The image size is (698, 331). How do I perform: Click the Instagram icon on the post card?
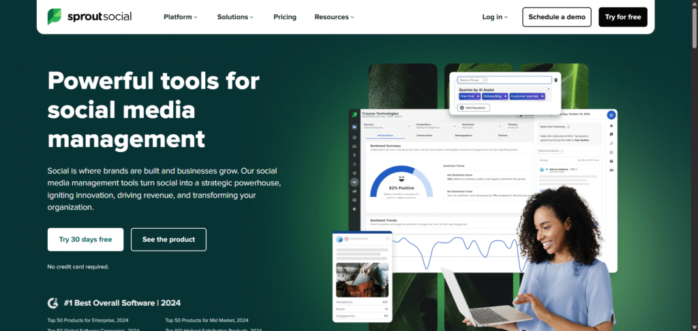click(345, 239)
